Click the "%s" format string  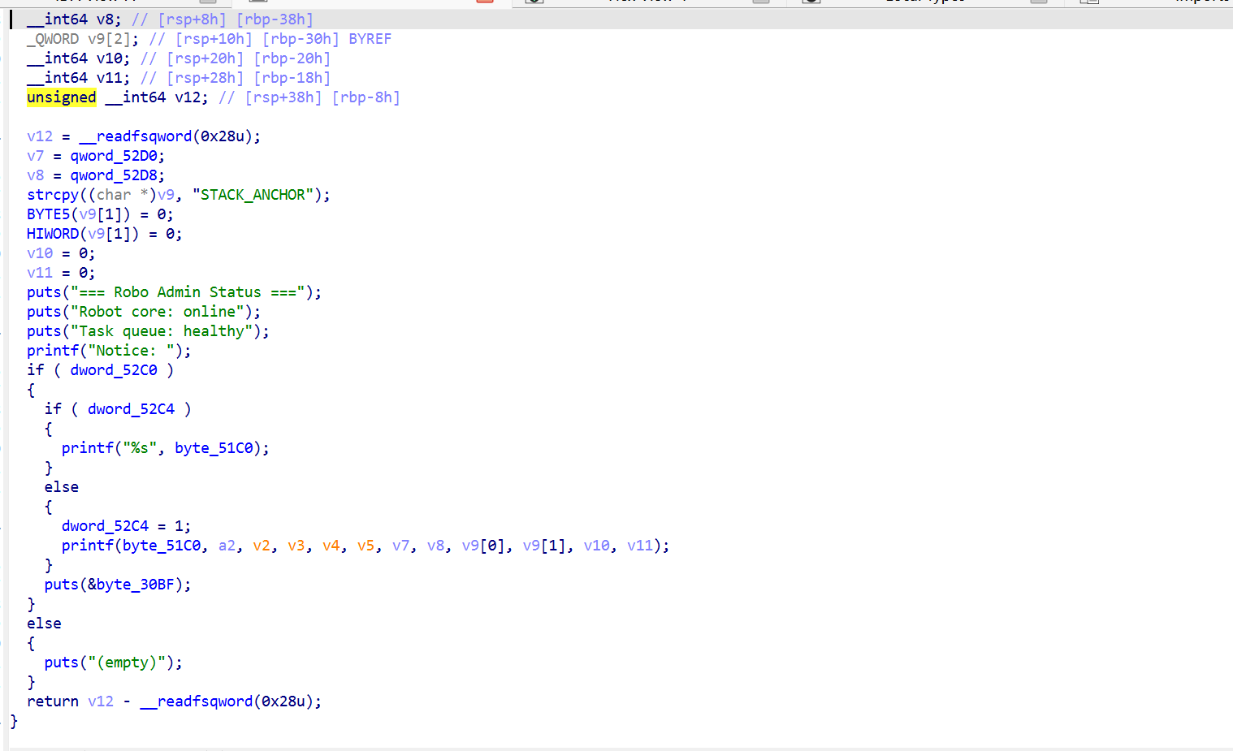click(140, 448)
